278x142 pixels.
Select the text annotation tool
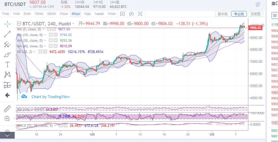(x=7, y=65)
